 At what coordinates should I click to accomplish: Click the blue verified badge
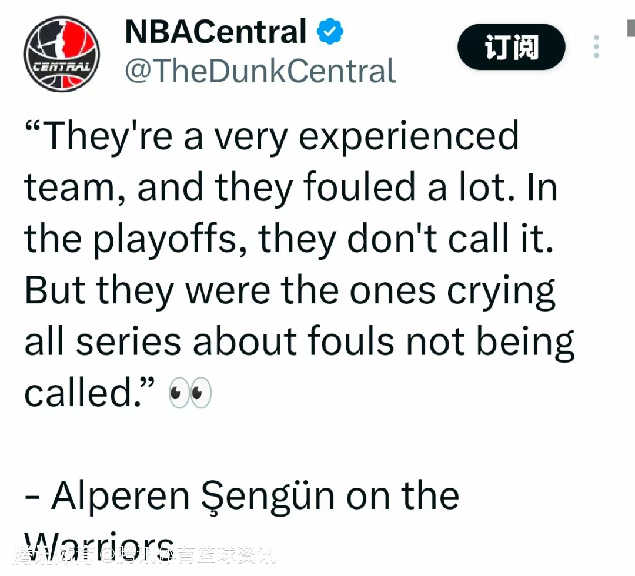[x=330, y=32]
